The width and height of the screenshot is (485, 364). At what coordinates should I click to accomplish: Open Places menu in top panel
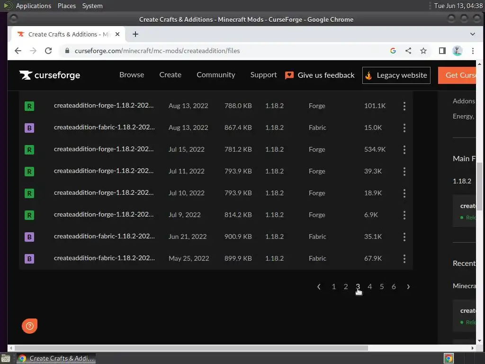pyautogui.click(x=66, y=6)
